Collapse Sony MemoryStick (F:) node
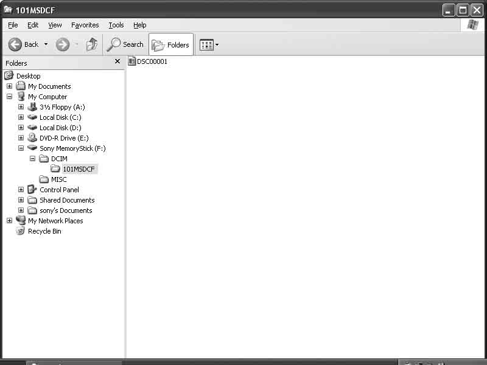 coord(21,148)
